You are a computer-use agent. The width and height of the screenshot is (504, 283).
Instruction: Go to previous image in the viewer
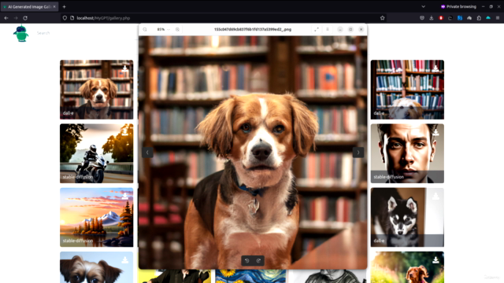147,153
